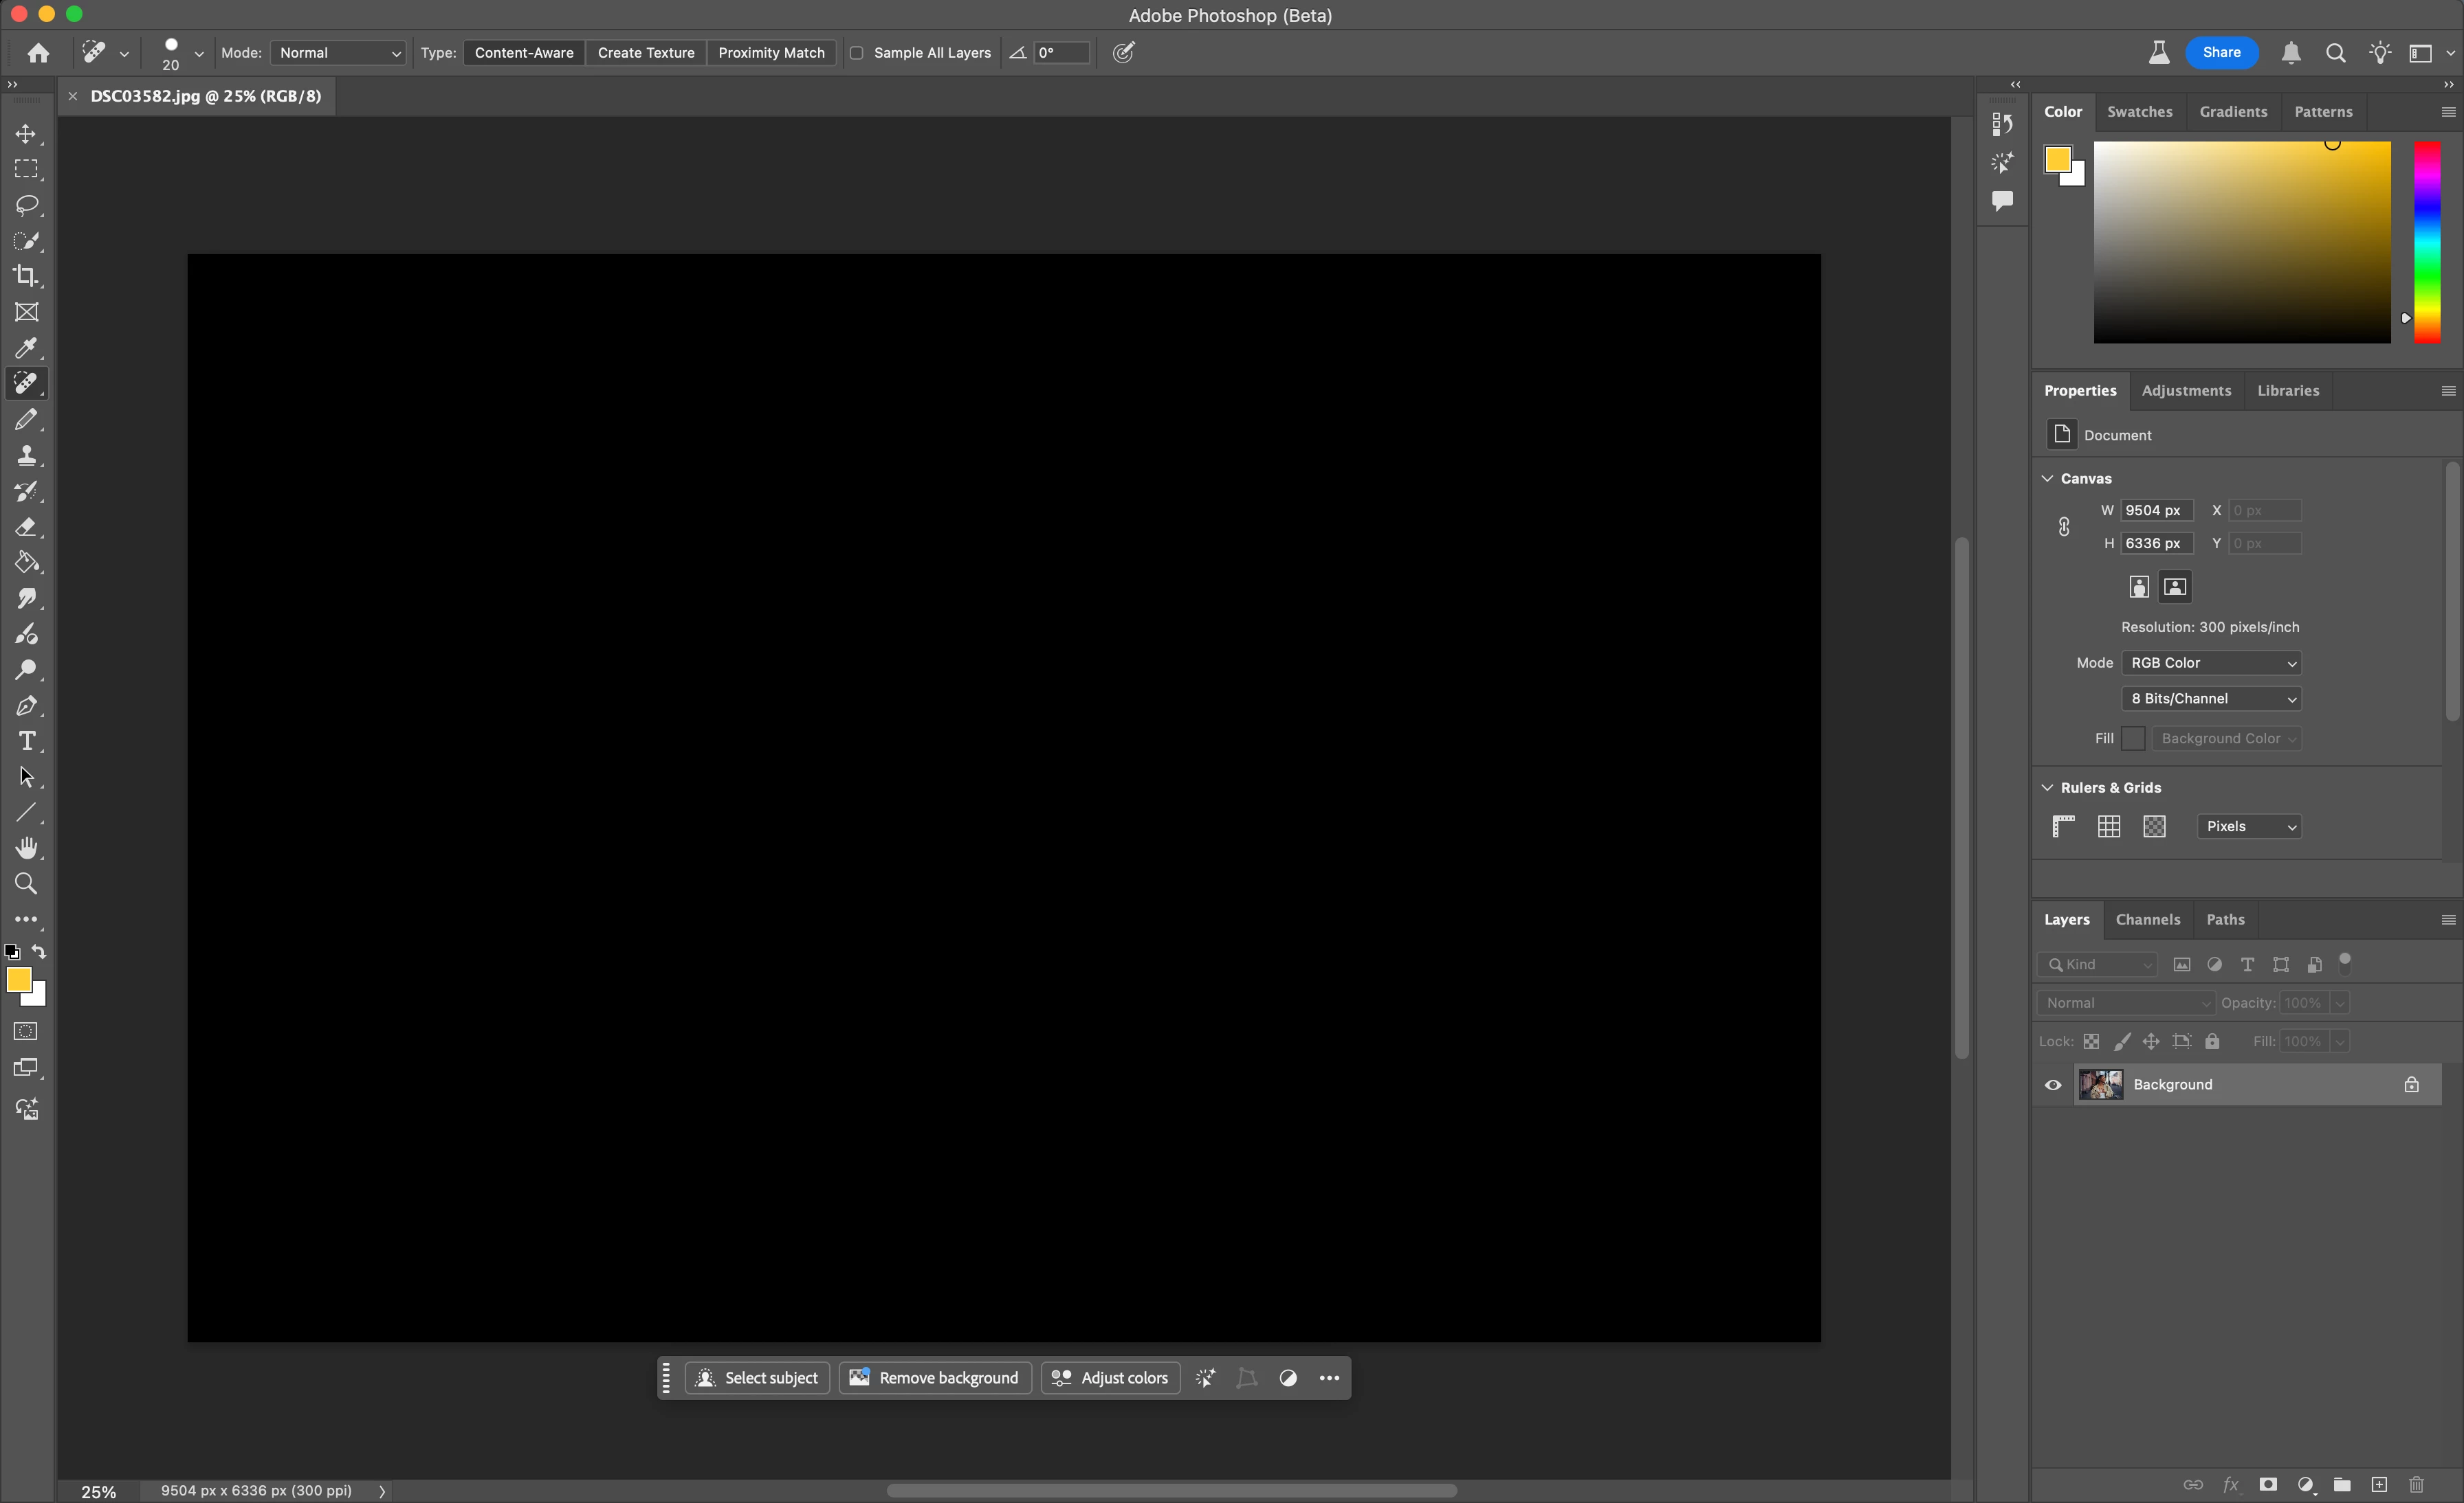
Task: Click the canvas width input field
Action: (2157, 510)
